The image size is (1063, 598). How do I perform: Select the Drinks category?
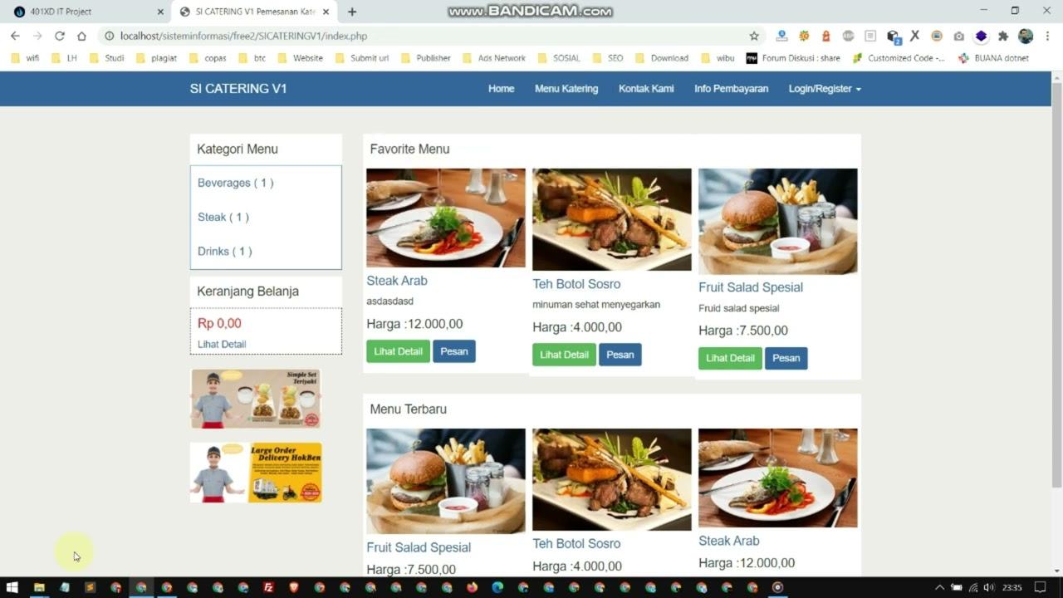tap(224, 251)
